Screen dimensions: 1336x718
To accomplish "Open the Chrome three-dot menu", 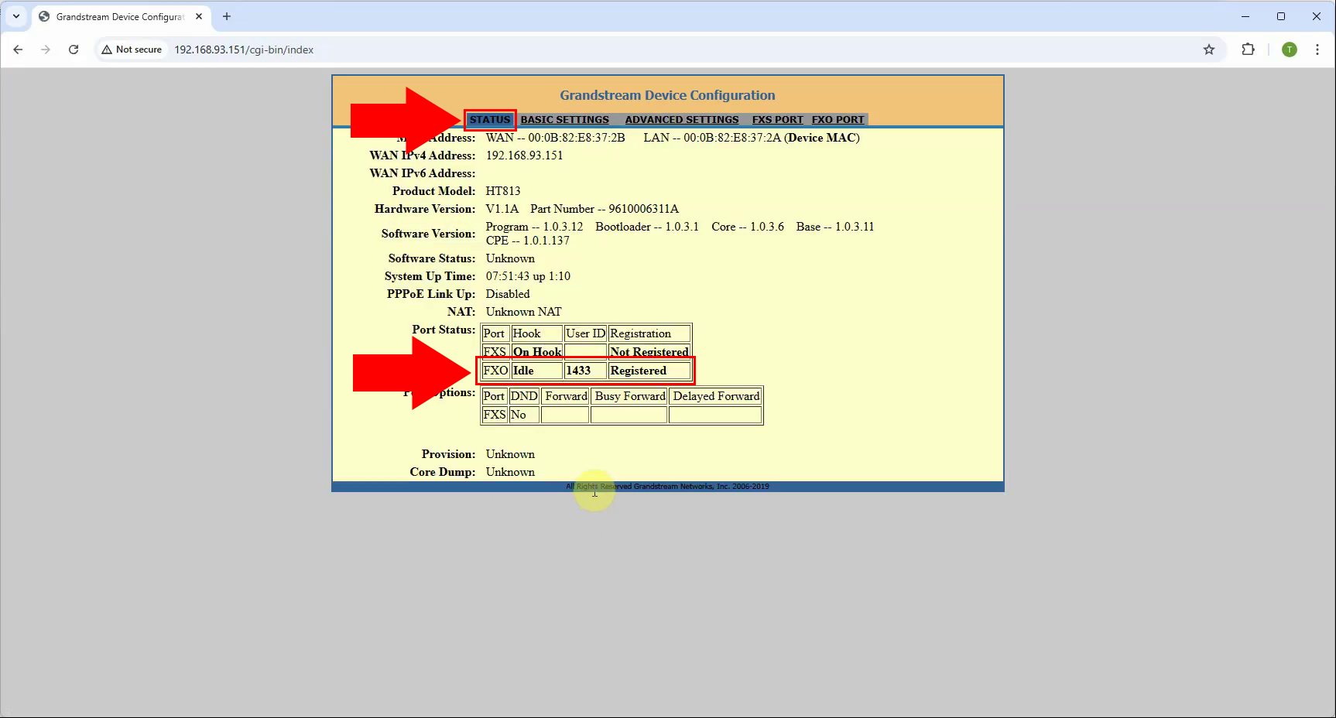I will point(1317,50).
